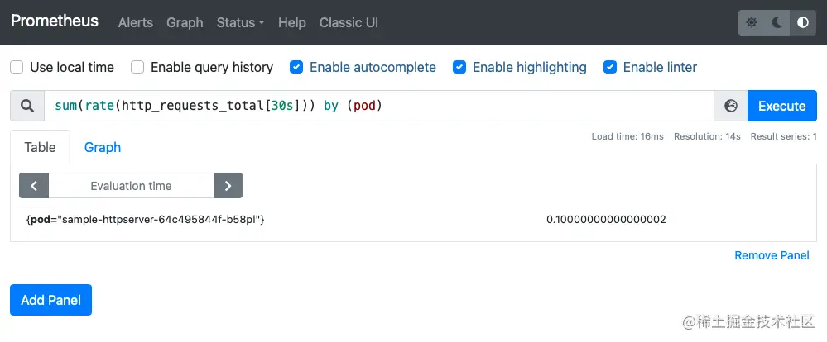Click into the Evaluation time field
The width and height of the screenshot is (827, 342).
click(131, 186)
